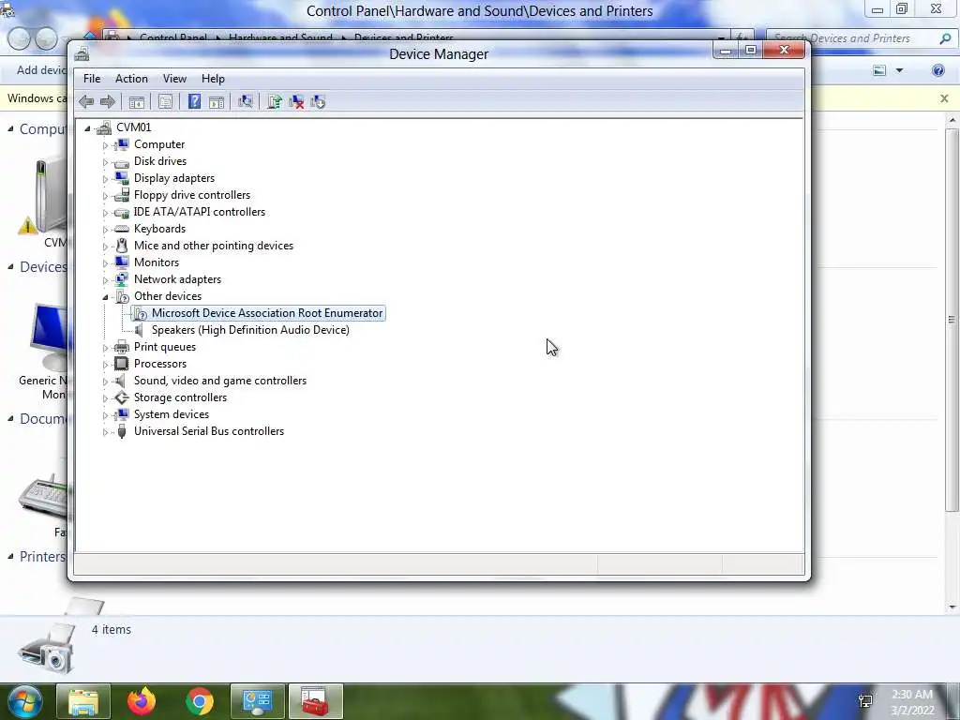The height and width of the screenshot is (720, 960).
Task: Expand the Disk drives category
Action: click(x=105, y=162)
